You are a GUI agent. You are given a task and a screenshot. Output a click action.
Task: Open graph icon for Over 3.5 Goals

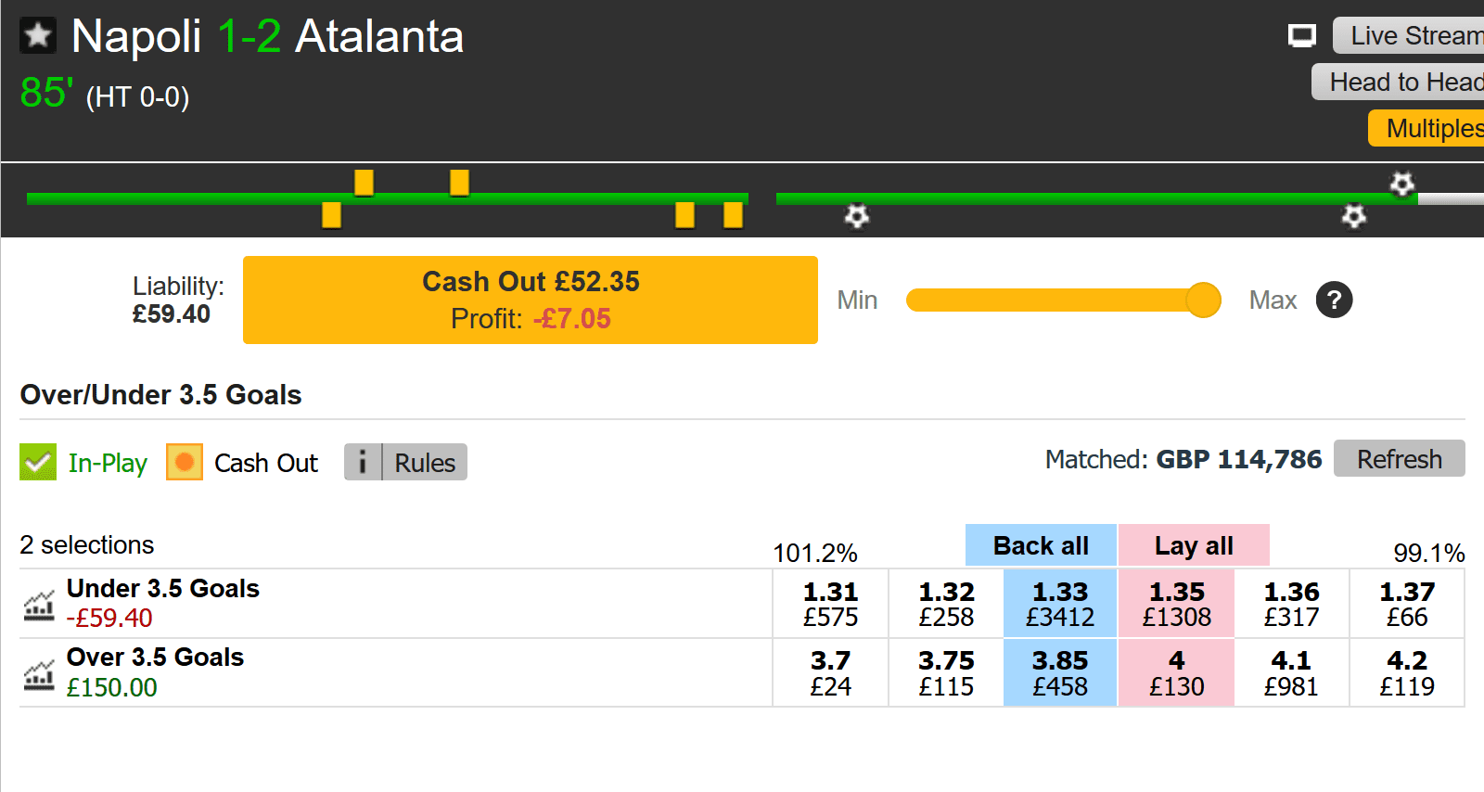[39, 674]
